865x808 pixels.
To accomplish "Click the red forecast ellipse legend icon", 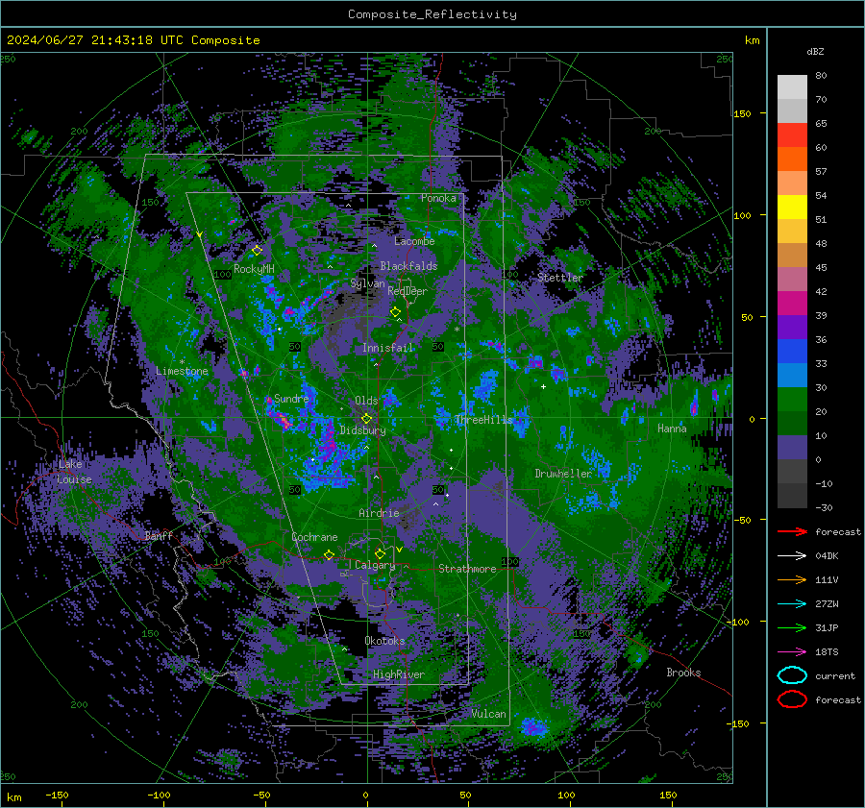I will click(x=792, y=699).
